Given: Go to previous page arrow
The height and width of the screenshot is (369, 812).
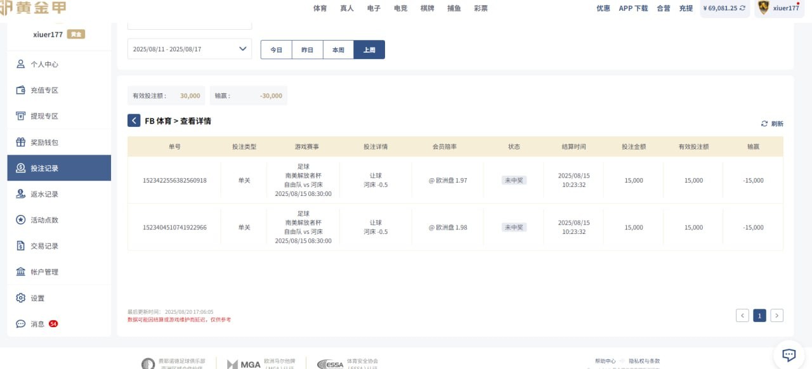Looking at the screenshot, I should pyautogui.click(x=742, y=315).
